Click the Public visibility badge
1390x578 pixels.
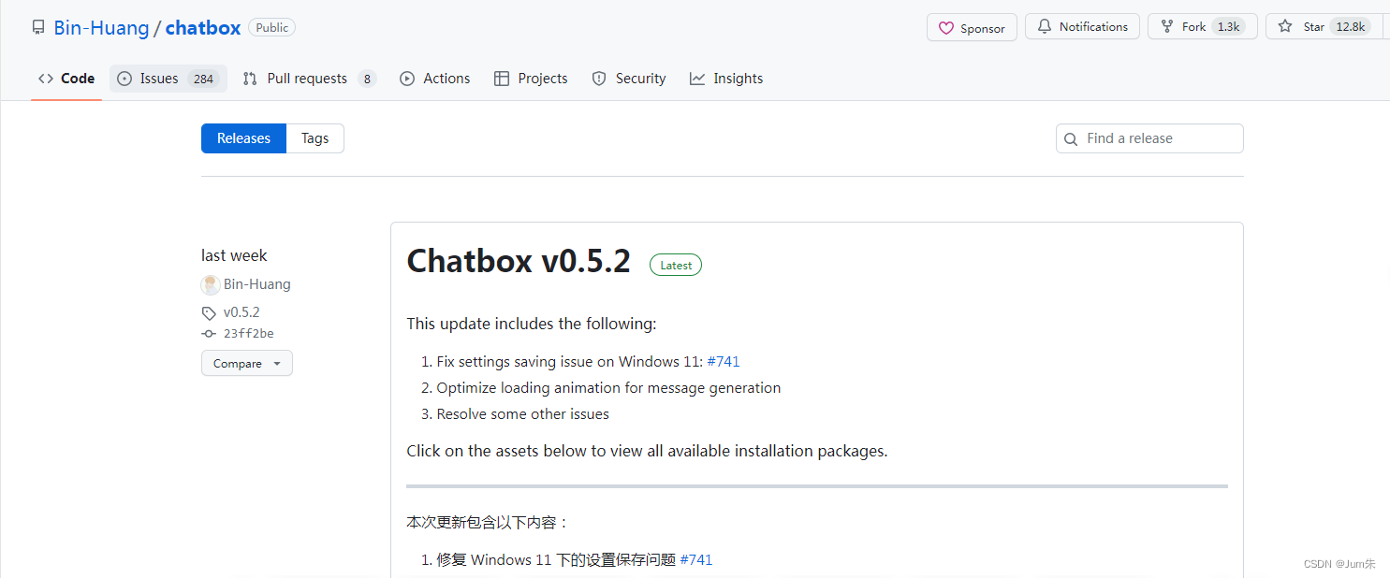pyautogui.click(x=272, y=27)
